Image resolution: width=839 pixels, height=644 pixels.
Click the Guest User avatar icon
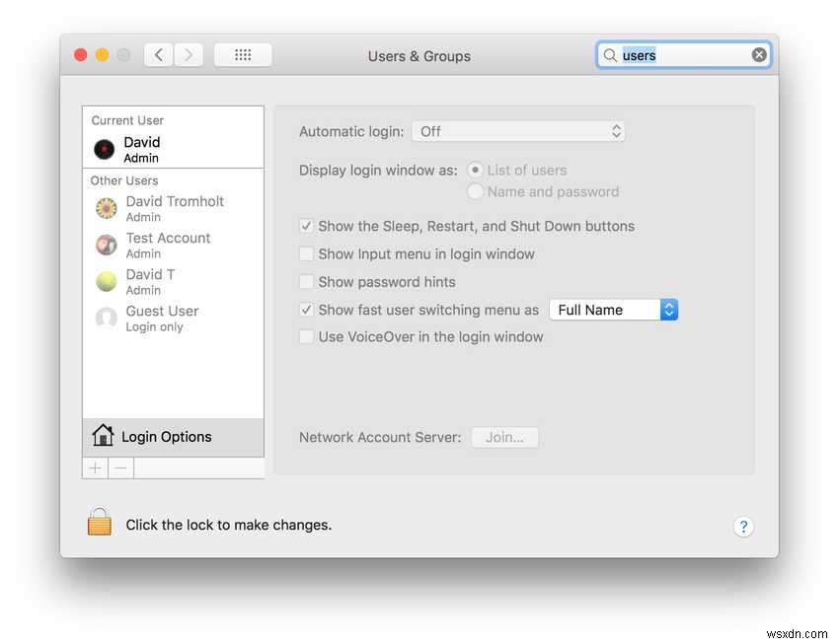click(x=106, y=318)
